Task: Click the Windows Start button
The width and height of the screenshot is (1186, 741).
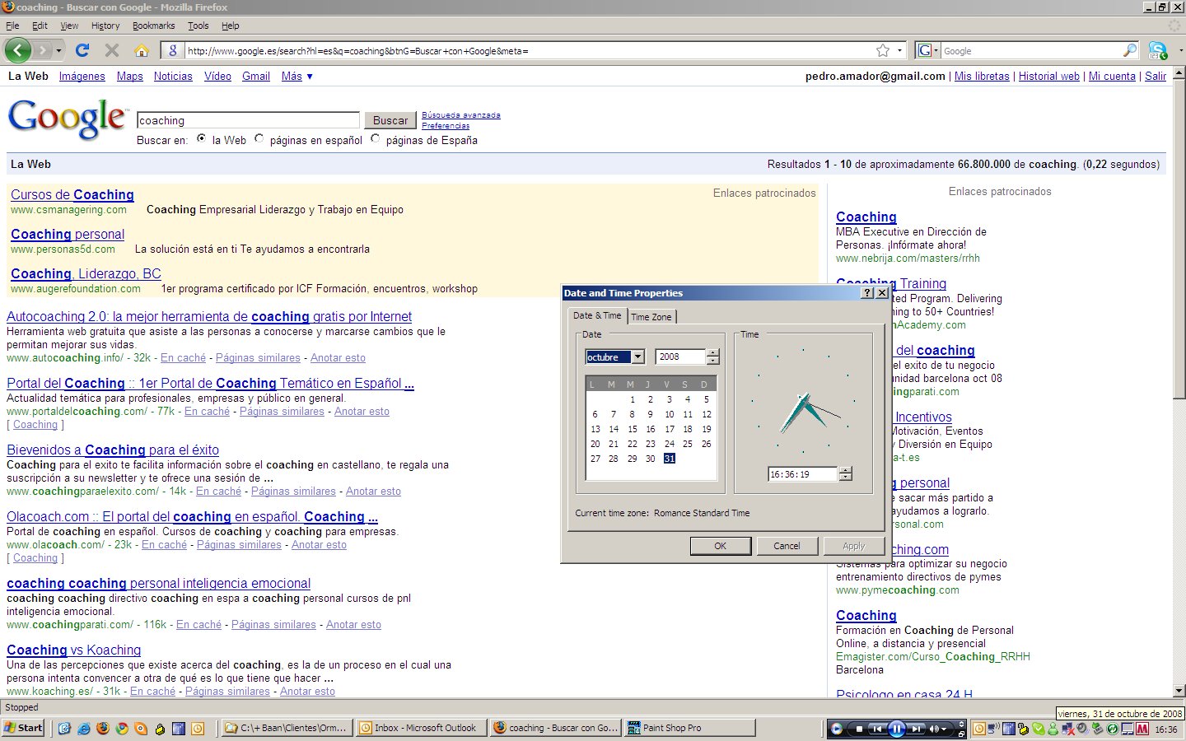Action: 24,728
